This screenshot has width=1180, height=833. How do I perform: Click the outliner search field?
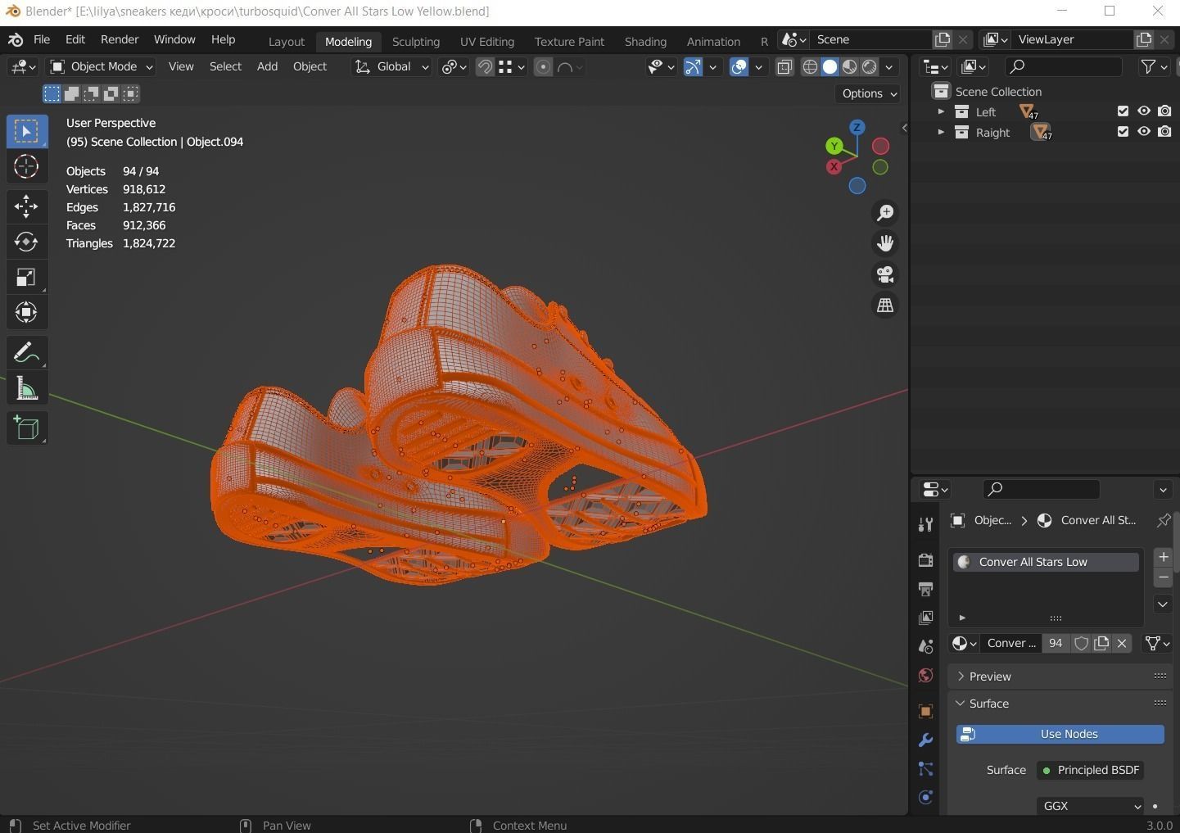[1062, 66]
